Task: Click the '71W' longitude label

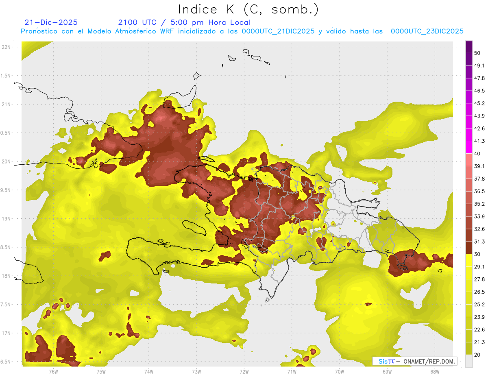Action: click(x=292, y=371)
